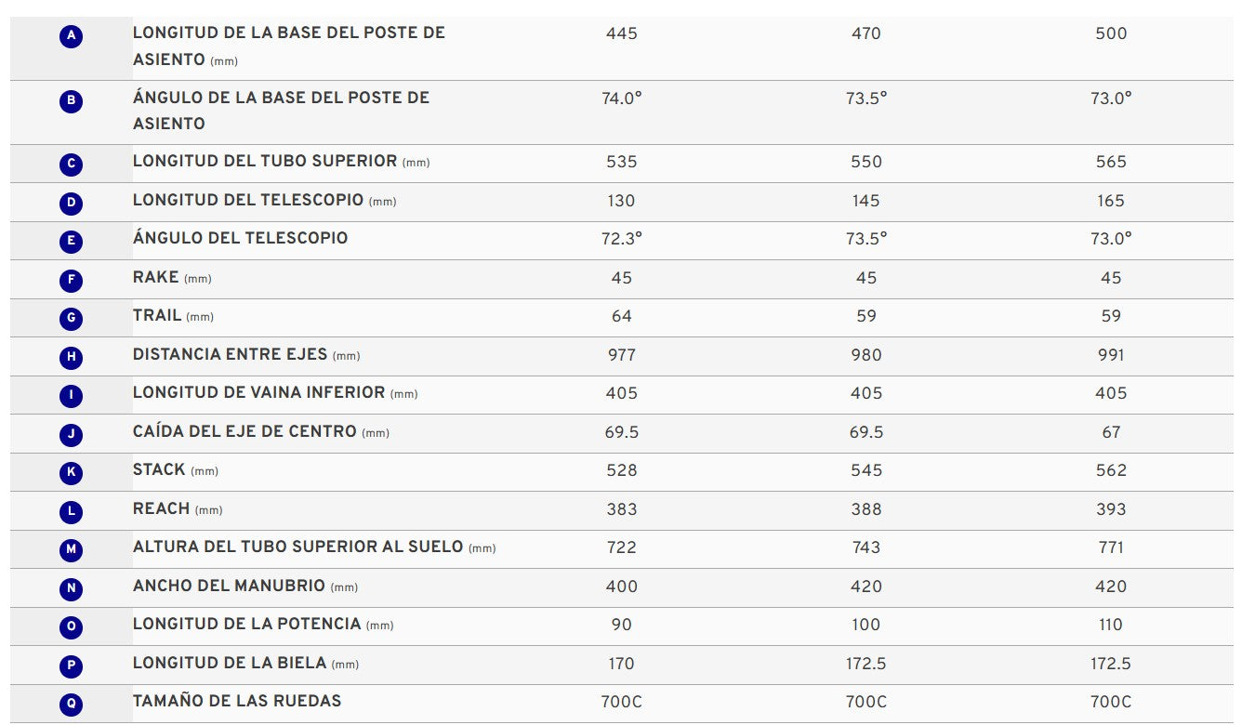Viewport: 1255px width, 725px height.
Task: Click the letter N circle icon
Action: 72,588
